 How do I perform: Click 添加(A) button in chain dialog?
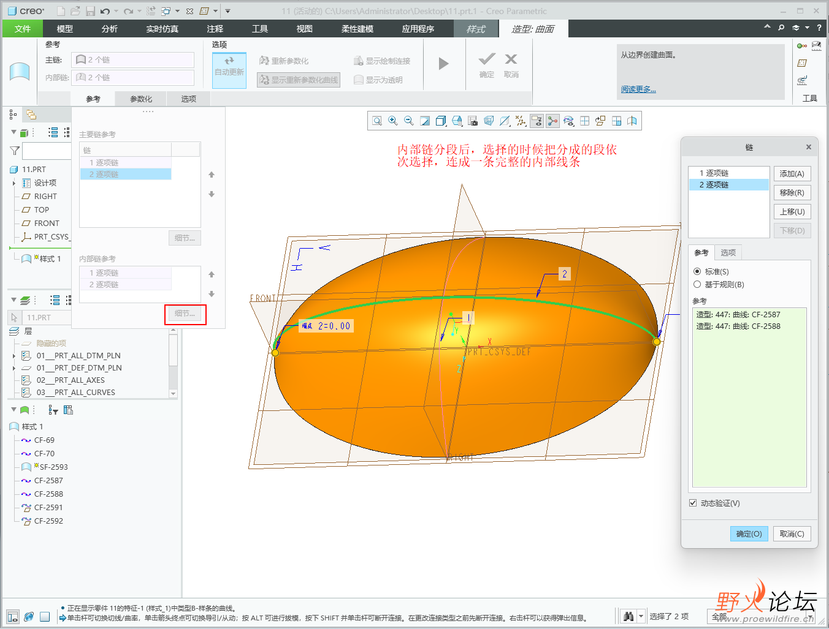[x=792, y=174]
